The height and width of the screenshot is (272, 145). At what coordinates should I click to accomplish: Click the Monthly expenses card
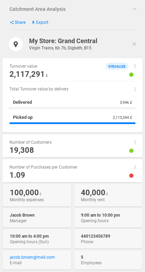point(37,195)
